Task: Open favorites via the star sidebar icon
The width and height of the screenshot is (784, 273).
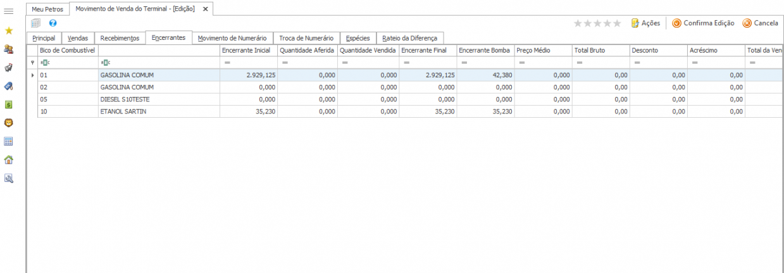Action: click(x=9, y=30)
